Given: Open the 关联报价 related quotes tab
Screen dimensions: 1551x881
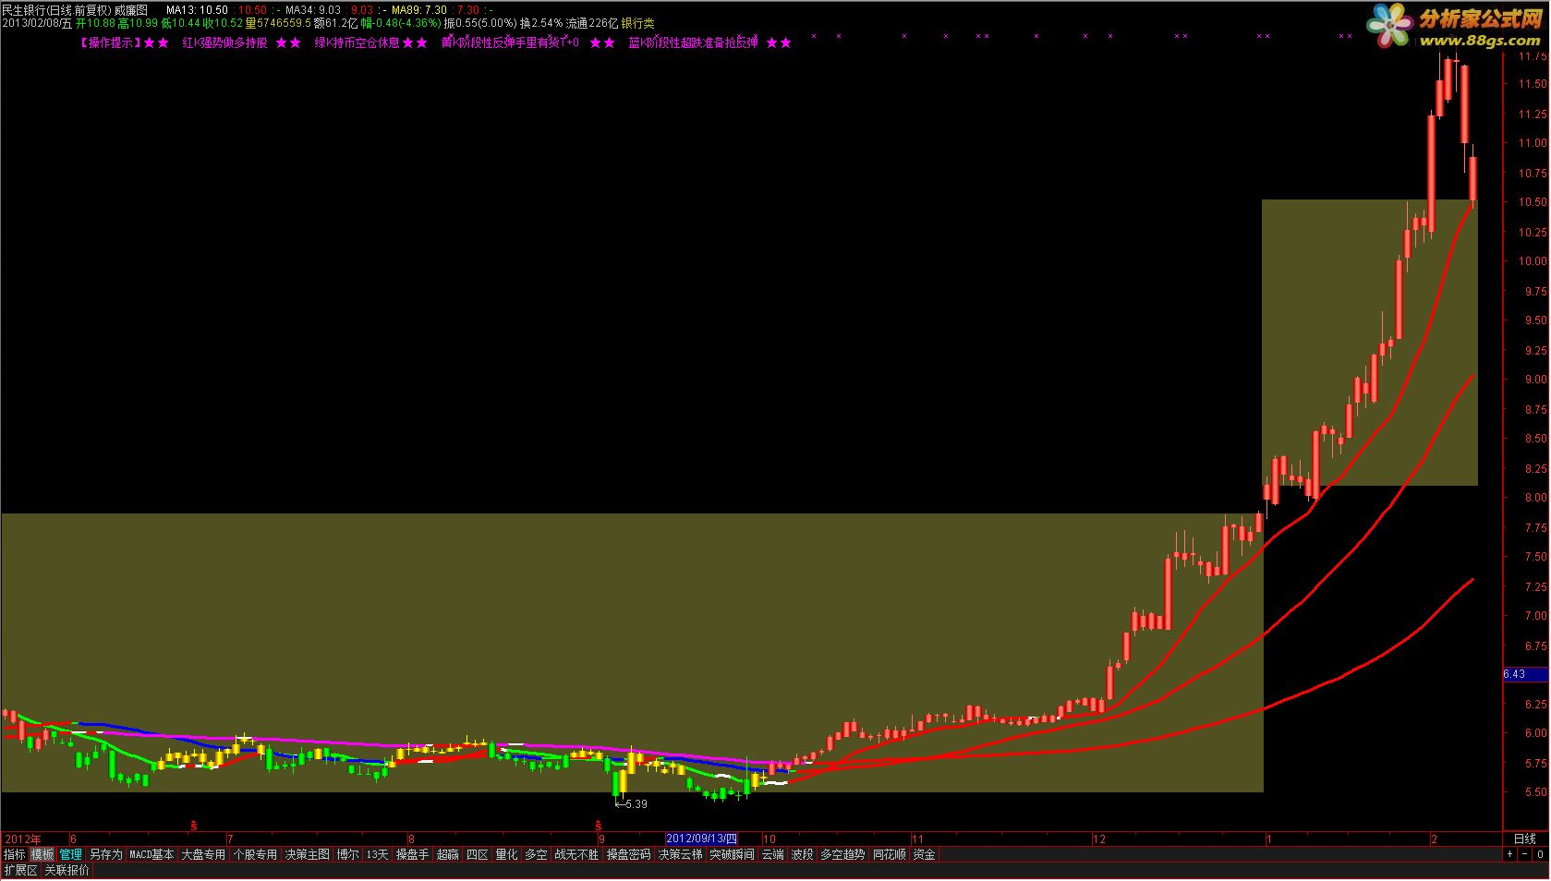Looking at the screenshot, I should pos(67,870).
